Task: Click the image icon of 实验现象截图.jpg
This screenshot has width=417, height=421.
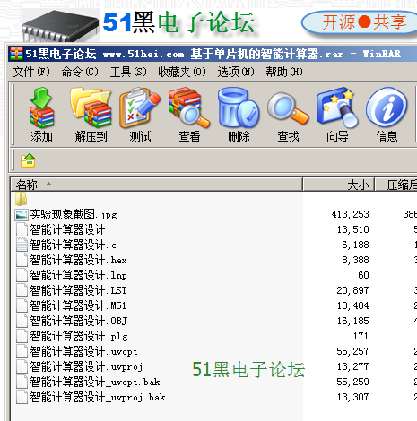Action: (22, 215)
